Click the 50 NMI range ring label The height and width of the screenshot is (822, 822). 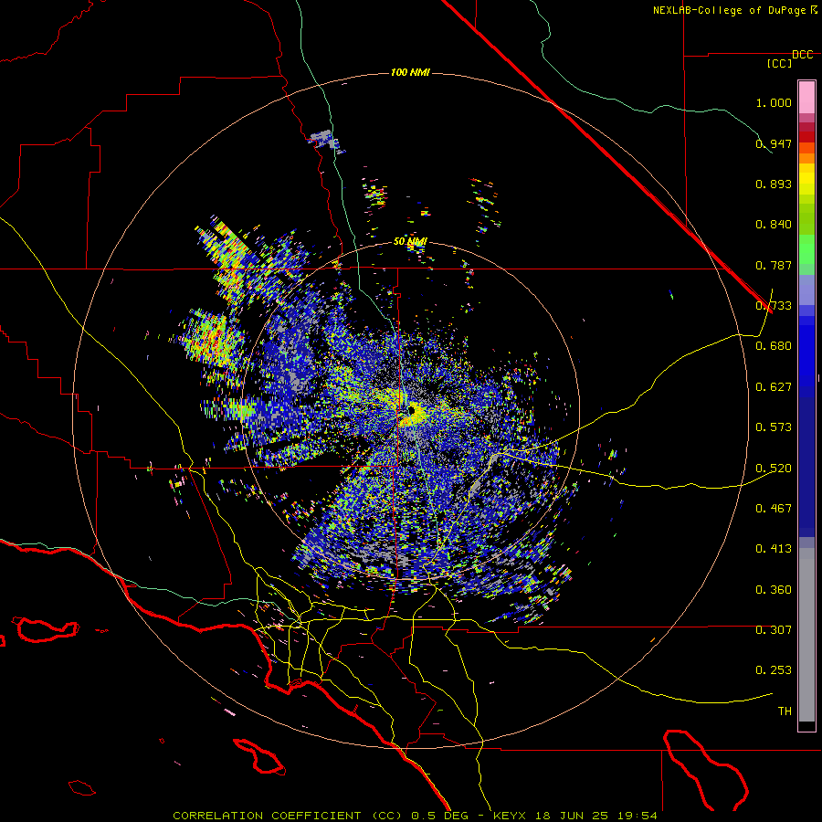(x=410, y=242)
